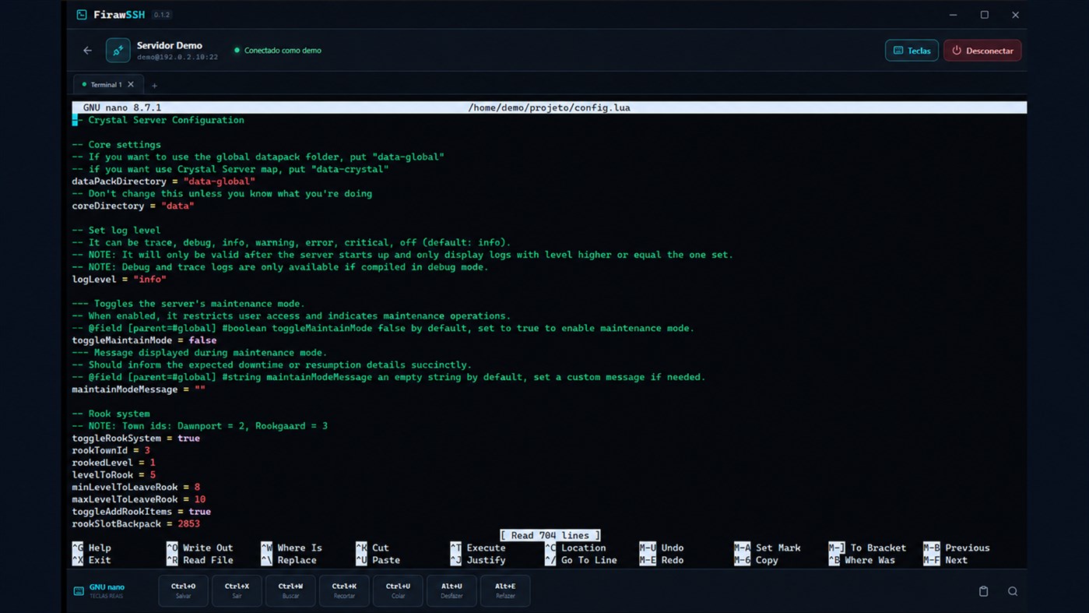This screenshot has width=1089, height=613.
Task: Click the demo@192.0.2.10:22 address text
Action: pos(177,57)
